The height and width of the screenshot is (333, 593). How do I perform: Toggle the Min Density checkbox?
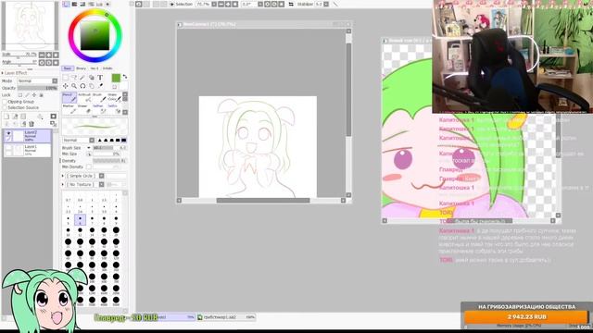(89, 166)
